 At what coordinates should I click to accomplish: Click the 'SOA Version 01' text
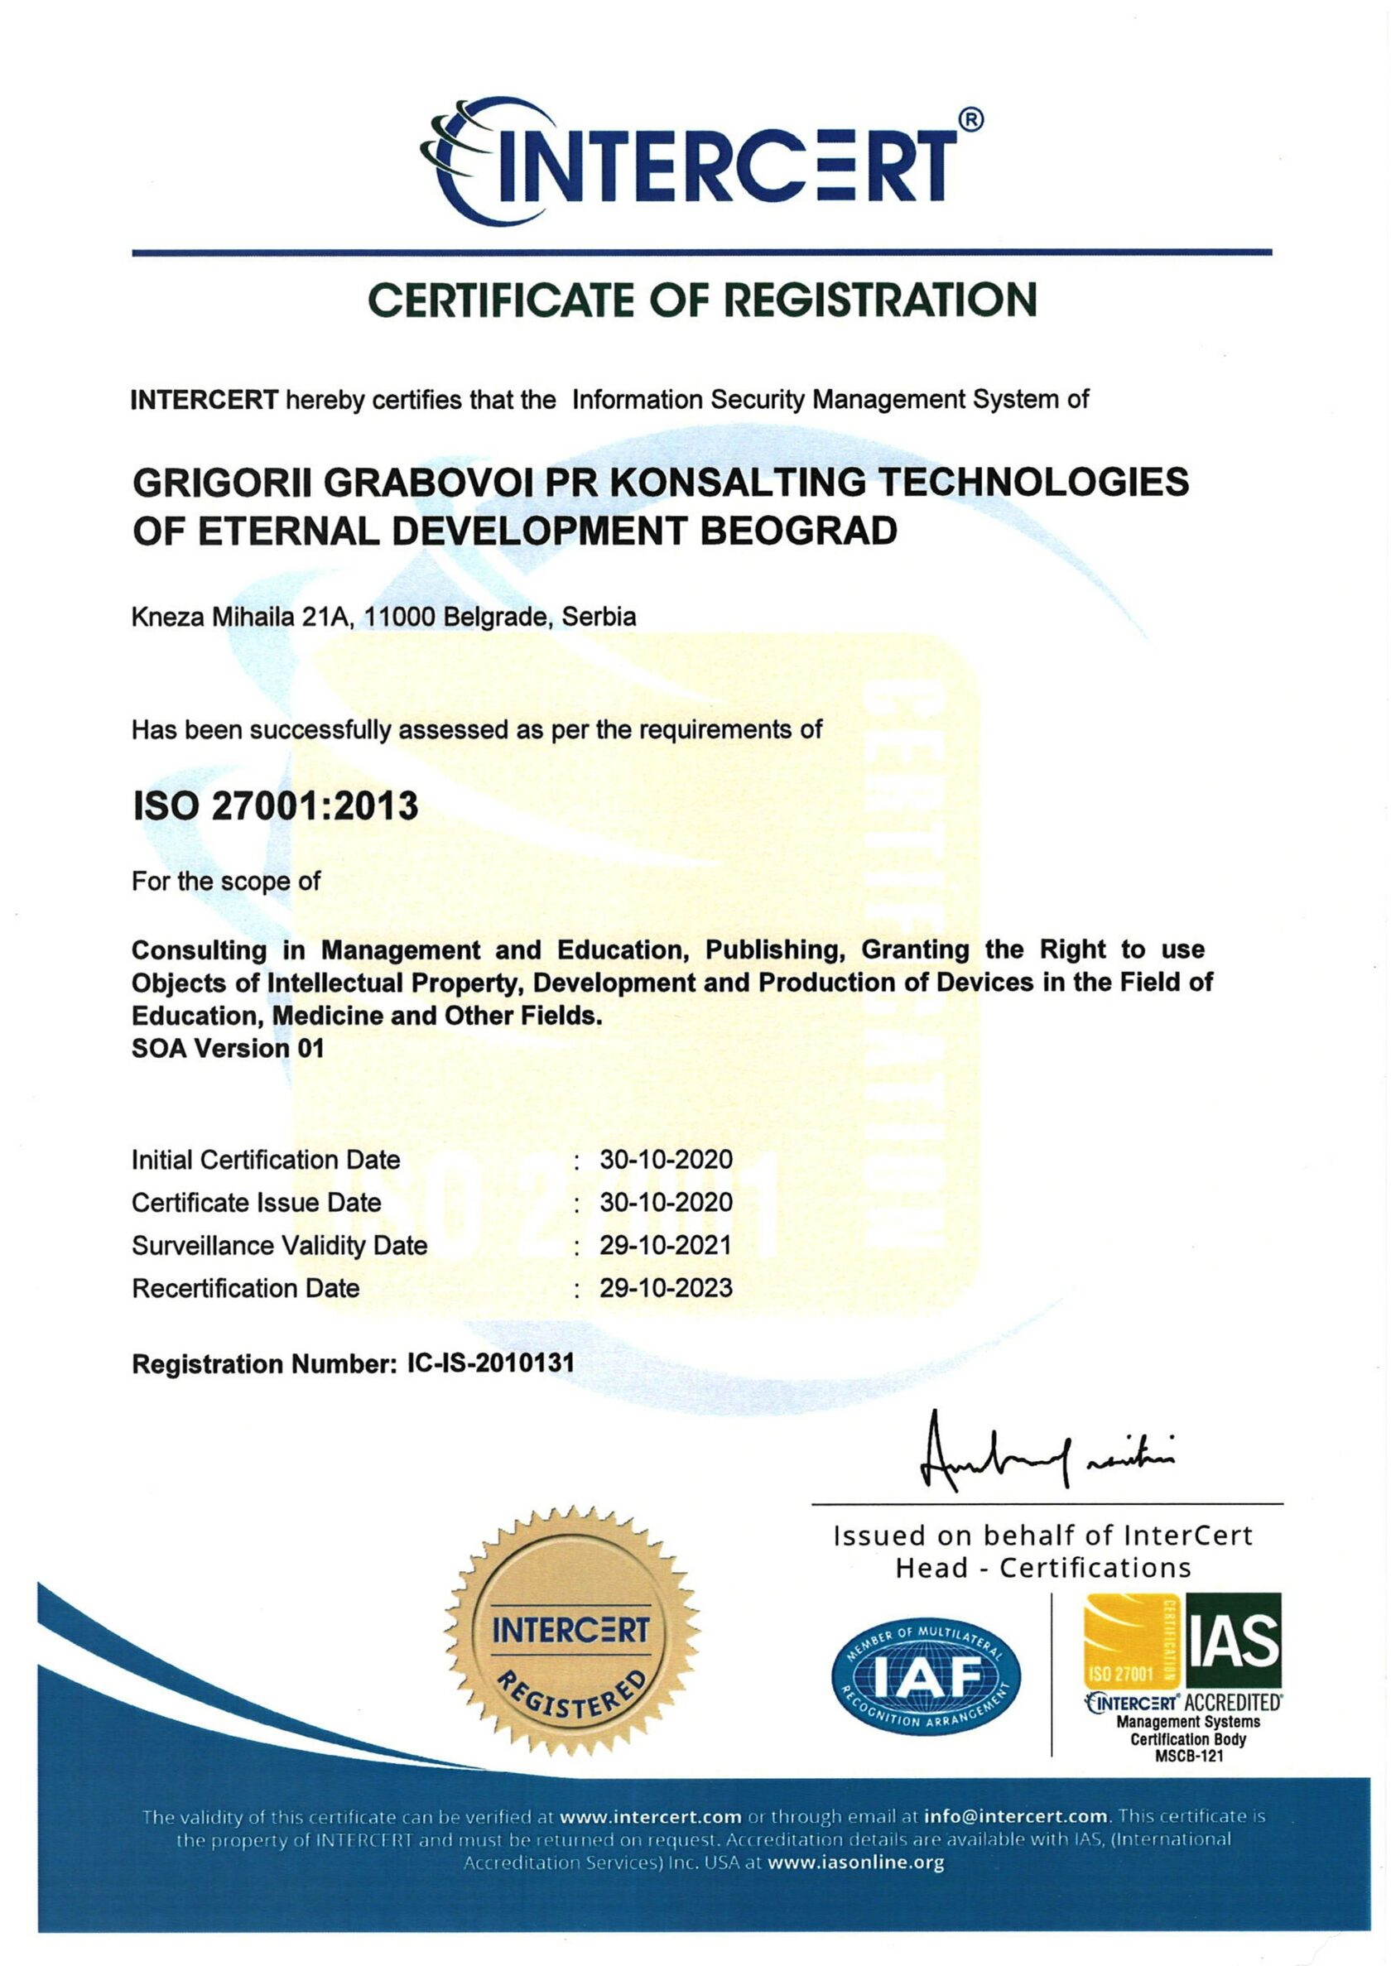pyautogui.click(x=228, y=1048)
